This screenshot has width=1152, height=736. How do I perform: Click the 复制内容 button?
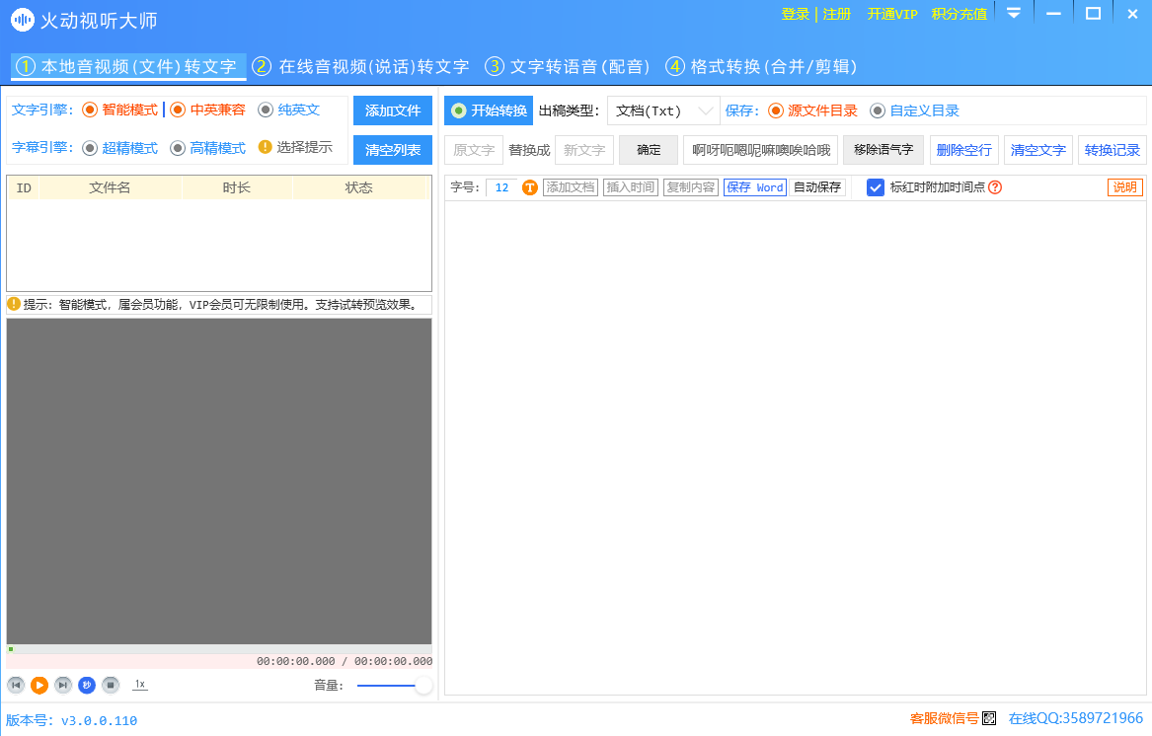tap(691, 187)
